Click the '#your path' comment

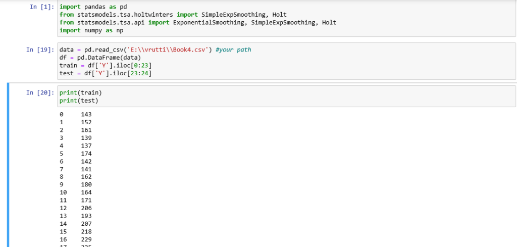(x=233, y=50)
